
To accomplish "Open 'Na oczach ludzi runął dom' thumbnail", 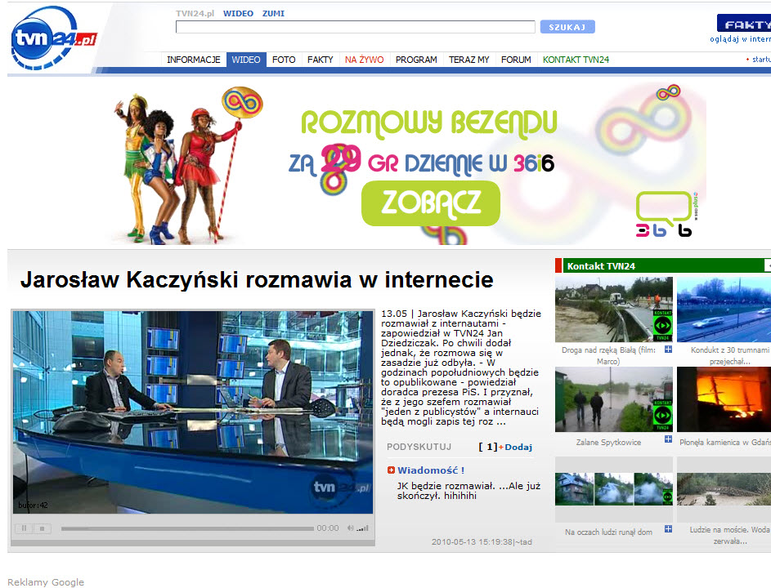I will click(614, 489).
